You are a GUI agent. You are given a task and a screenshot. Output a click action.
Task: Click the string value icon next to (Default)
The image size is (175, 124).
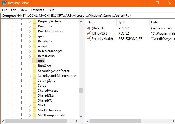click(89, 28)
